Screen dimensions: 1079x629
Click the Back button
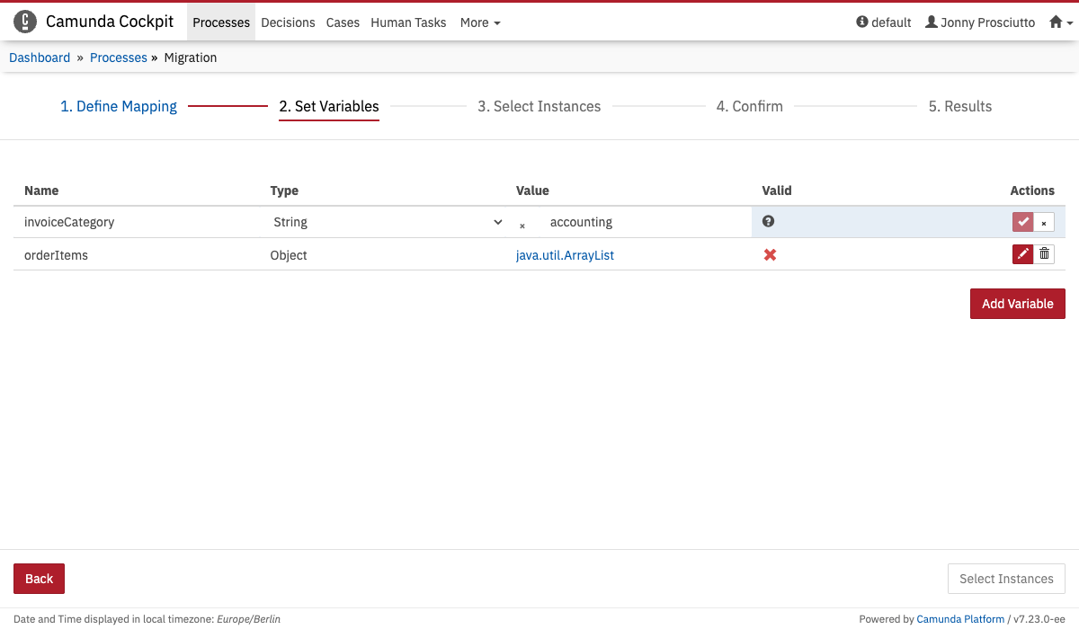click(x=39, y=579)
